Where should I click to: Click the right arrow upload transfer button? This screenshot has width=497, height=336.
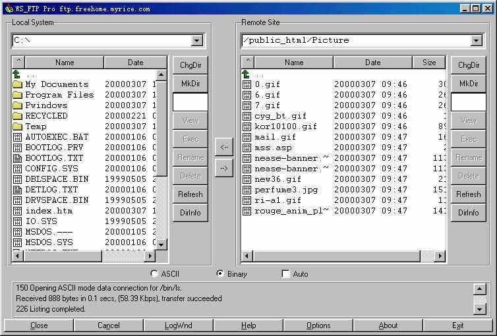[224, 169]
